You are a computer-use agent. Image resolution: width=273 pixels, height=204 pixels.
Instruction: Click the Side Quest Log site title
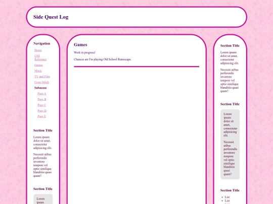51,17
